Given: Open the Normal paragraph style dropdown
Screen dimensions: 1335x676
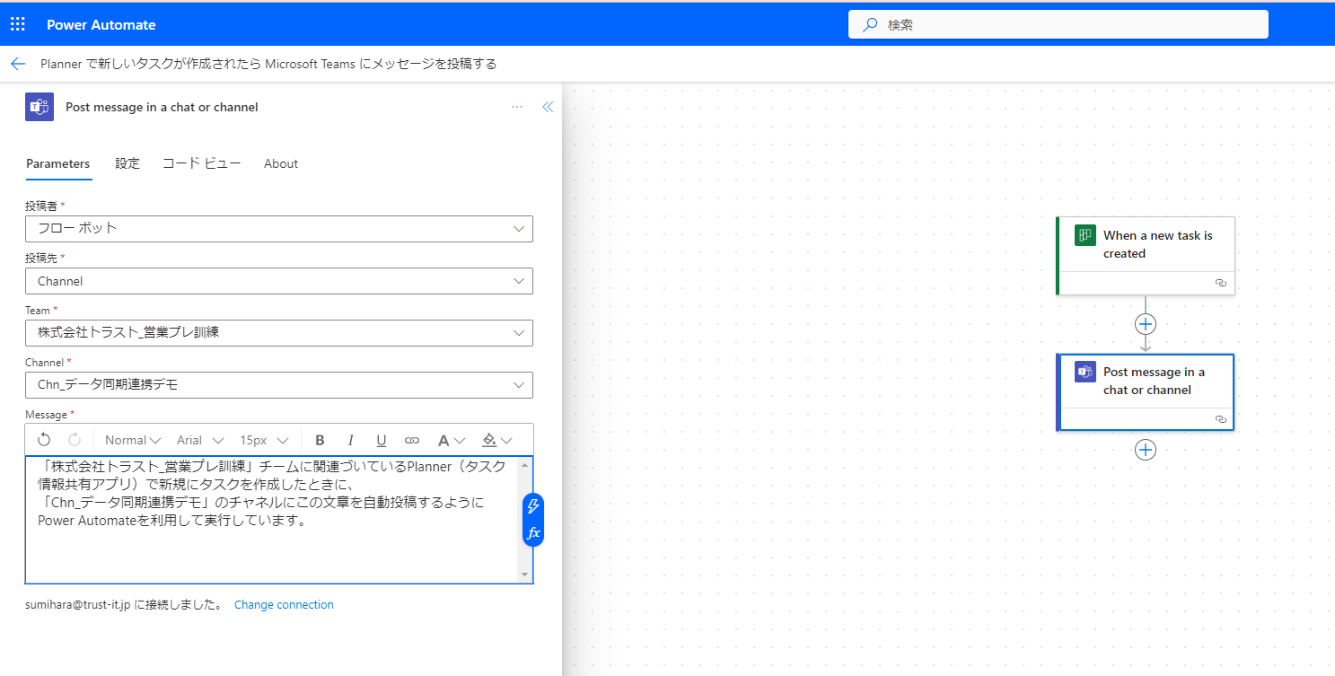Looking at the screenshot, I should 133,440.
